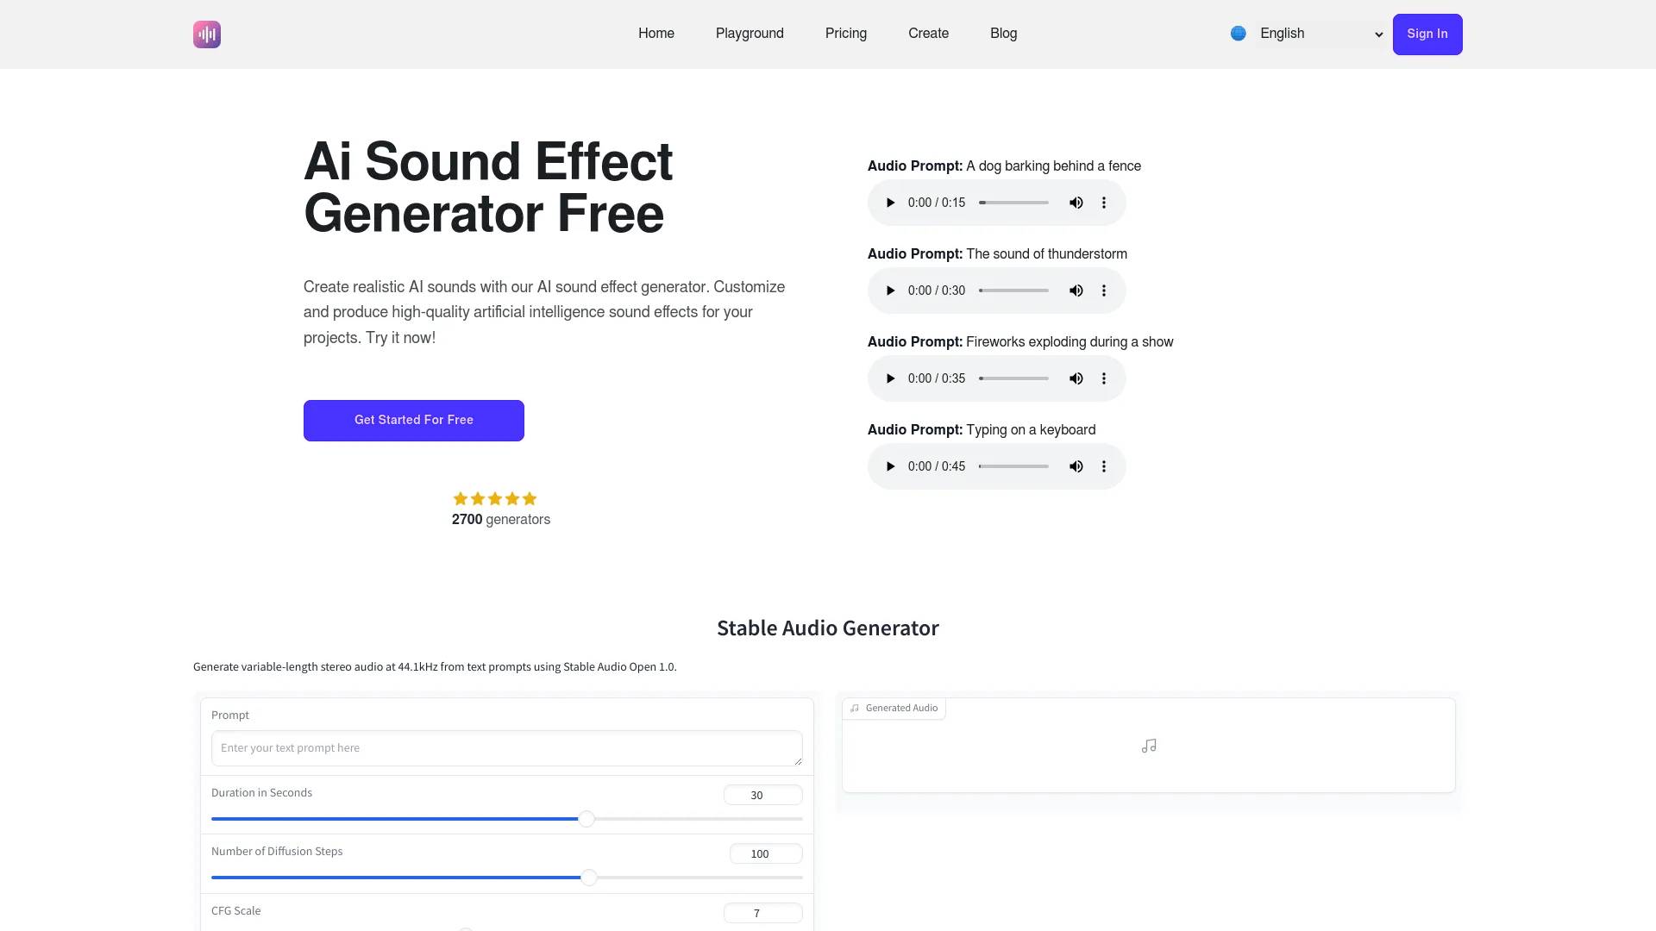Click the app logo icon top left
This screenshot has height=931, width=1656.
coord(206,34)
